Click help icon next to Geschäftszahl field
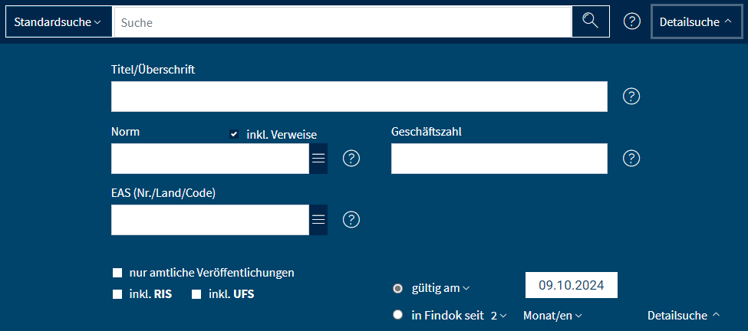This screenshot has width=748, height=331. [631, 159]
